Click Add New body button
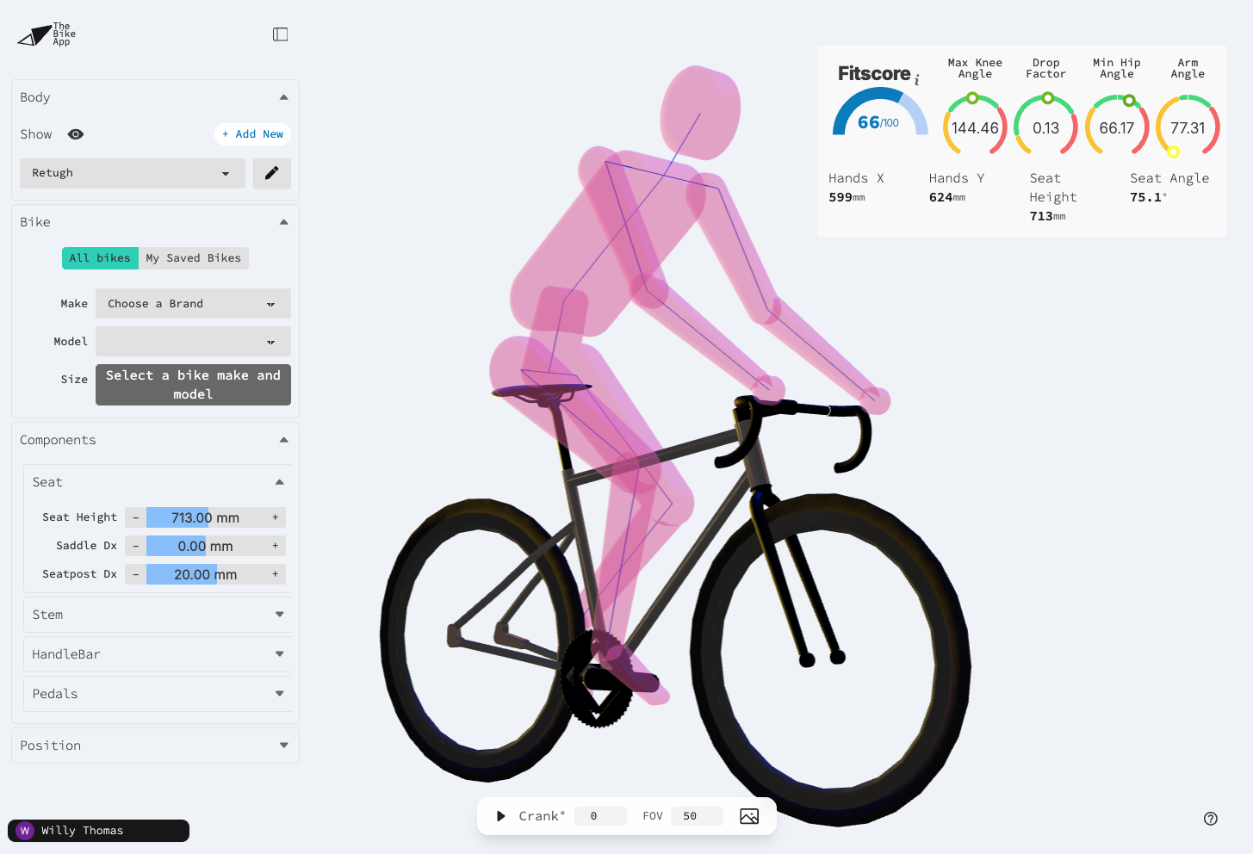The height and width of the screenshot is (854, 1253). pyautogui.click(x=252, y=134)
